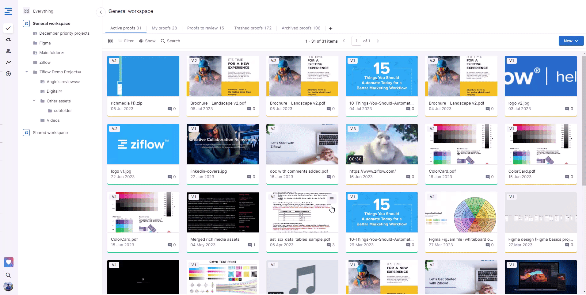Screen dimensions: 586x295
Task: Open the magnifier search icon in sidebar
Action: click(x=8, y=275)
